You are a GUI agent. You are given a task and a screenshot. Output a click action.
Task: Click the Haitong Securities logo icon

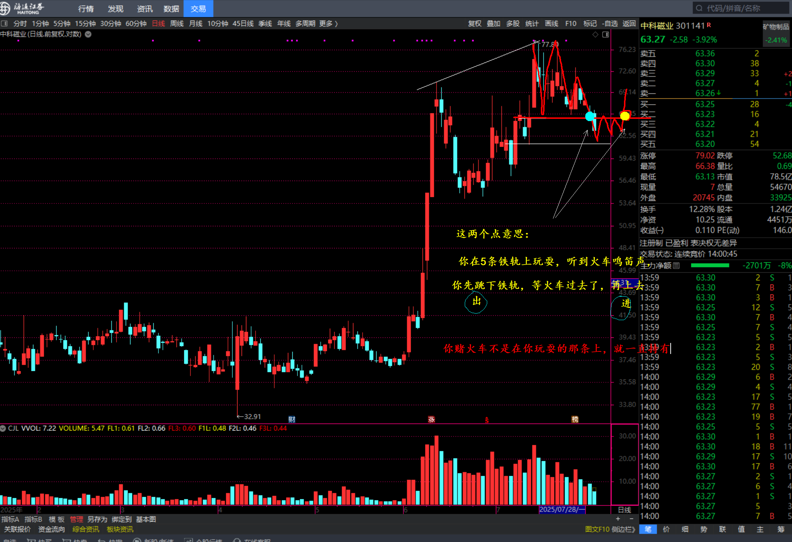5,8
